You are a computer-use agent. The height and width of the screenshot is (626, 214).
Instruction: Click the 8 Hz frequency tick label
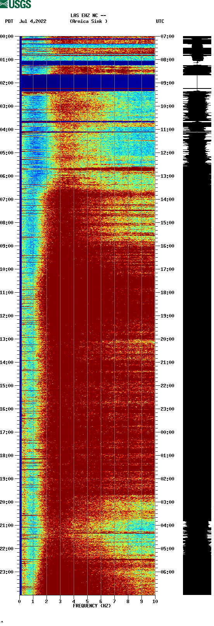pos(128,602)
